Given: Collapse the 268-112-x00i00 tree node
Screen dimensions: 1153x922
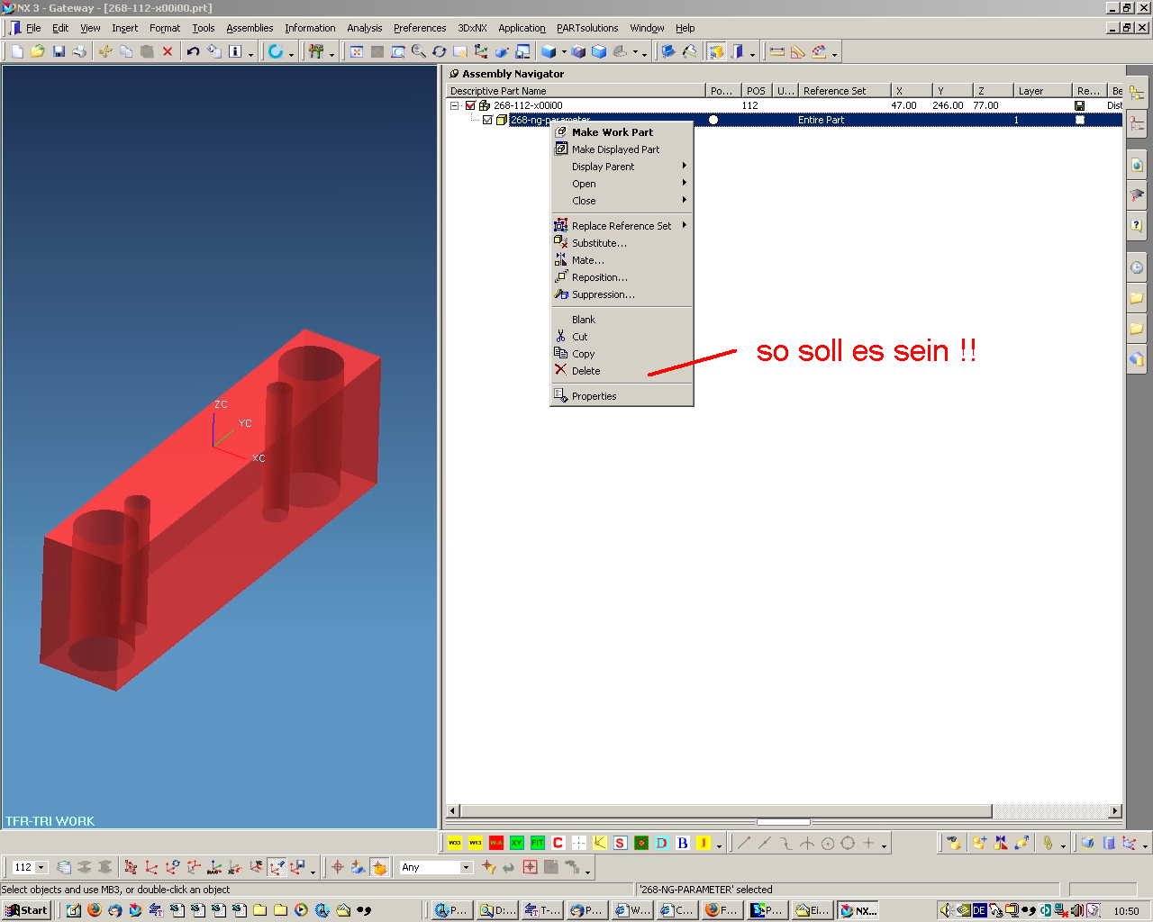Looking at the screenshot, I should point(455,105).
